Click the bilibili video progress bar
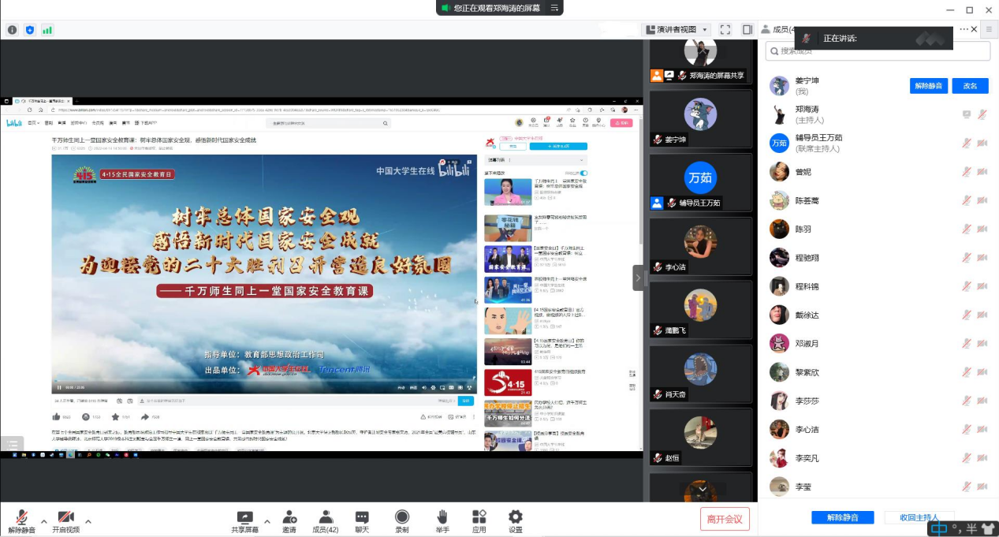This screenshot has height=537, width=999. click(265, 381)
